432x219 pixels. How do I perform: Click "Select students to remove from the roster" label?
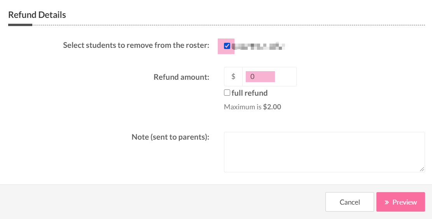136,45
